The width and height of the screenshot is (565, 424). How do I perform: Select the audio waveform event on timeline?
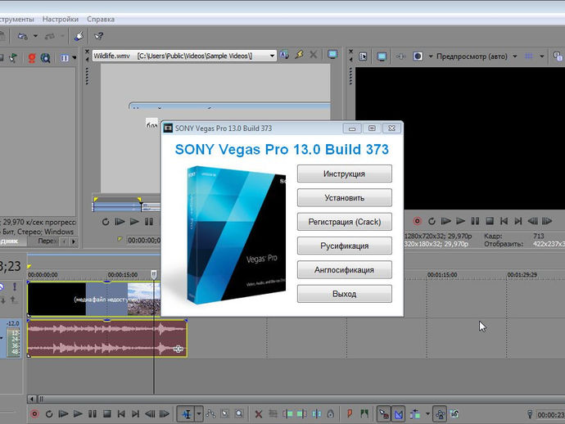click(x=107, y=338)
